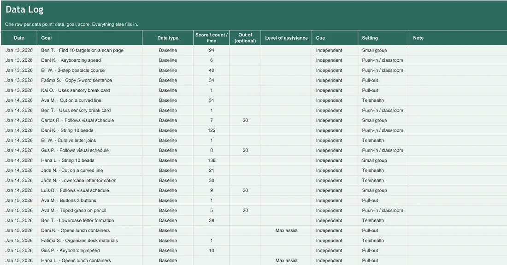
Task: Click empty Out of cell in Dani K. keyboarding row
Action: point(245,60)
